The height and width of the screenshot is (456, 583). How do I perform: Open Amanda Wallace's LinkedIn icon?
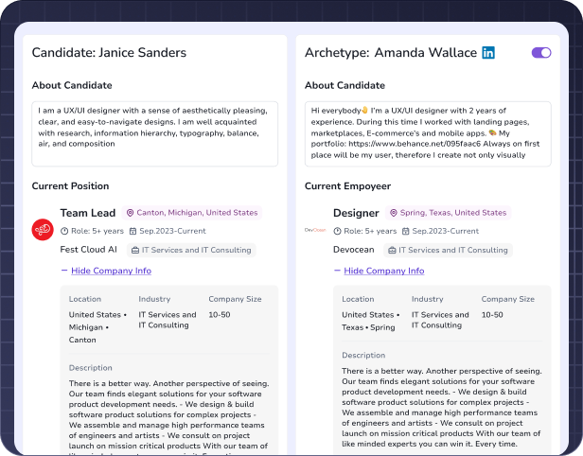(488, 53)
